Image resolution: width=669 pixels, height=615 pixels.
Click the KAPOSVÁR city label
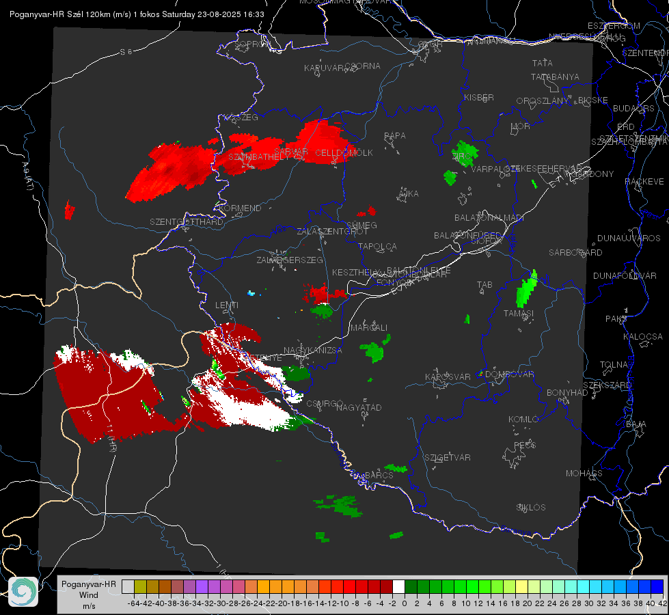(x=448, y=377)
